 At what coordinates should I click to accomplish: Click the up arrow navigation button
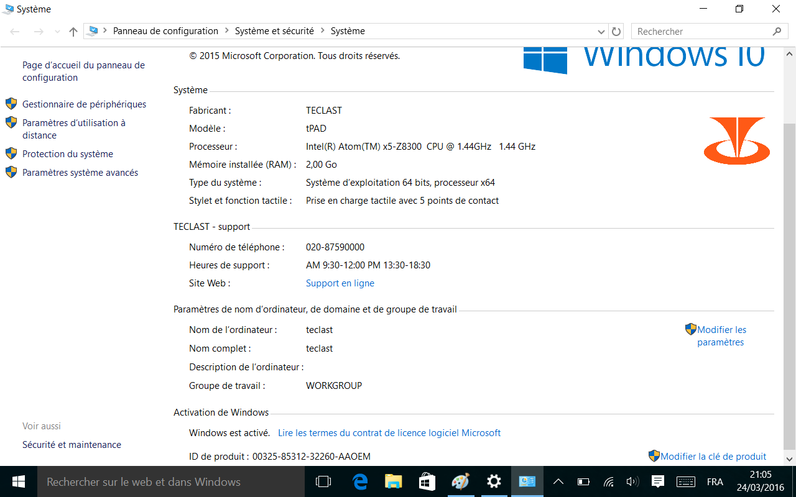pos(73,32)
